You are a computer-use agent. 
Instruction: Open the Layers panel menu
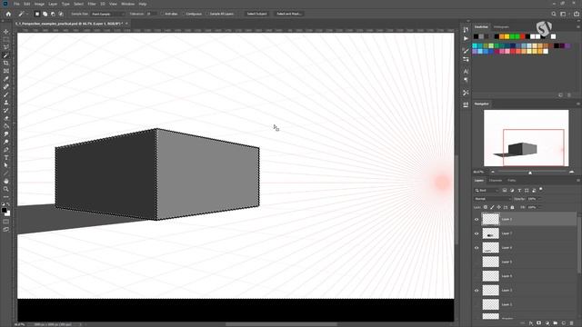(578, 181)
